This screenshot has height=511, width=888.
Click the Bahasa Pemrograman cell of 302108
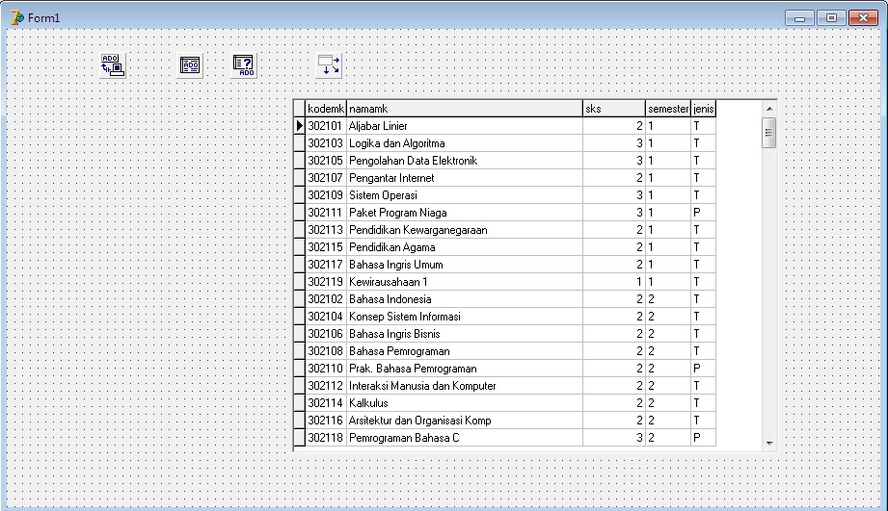(465, 351)
